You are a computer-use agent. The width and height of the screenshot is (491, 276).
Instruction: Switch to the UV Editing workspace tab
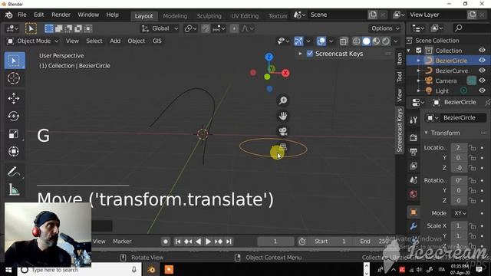245,16
